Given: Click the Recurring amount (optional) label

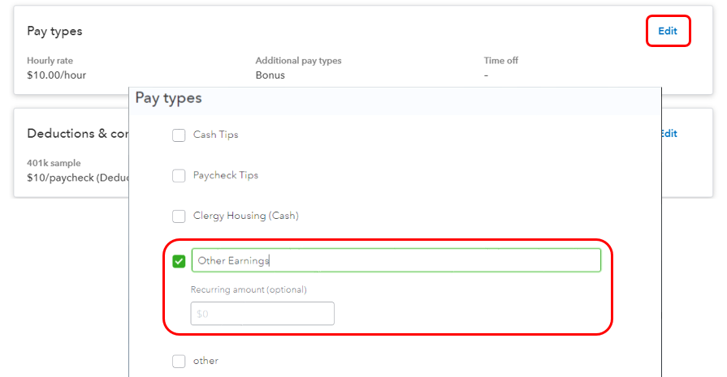Looking at the screenshot, I should [x=249, y=289].
